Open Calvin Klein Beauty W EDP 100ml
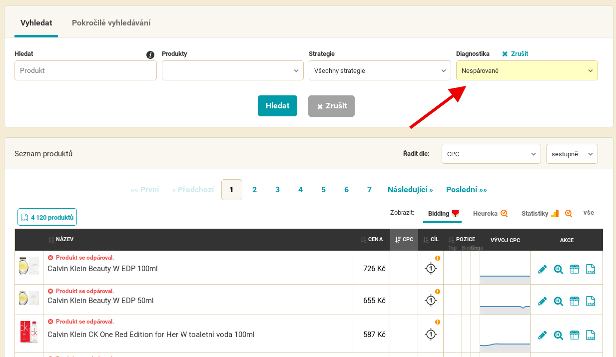 coord(102,269)
